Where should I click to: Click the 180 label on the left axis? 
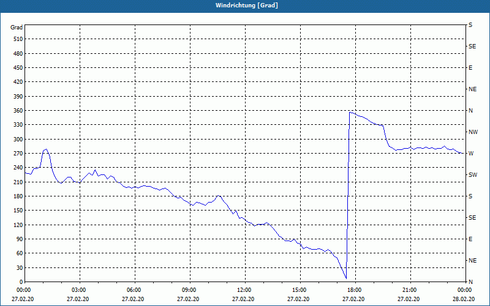(18, 196)
